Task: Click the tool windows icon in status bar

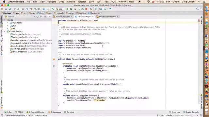Action: click(2, 115)
